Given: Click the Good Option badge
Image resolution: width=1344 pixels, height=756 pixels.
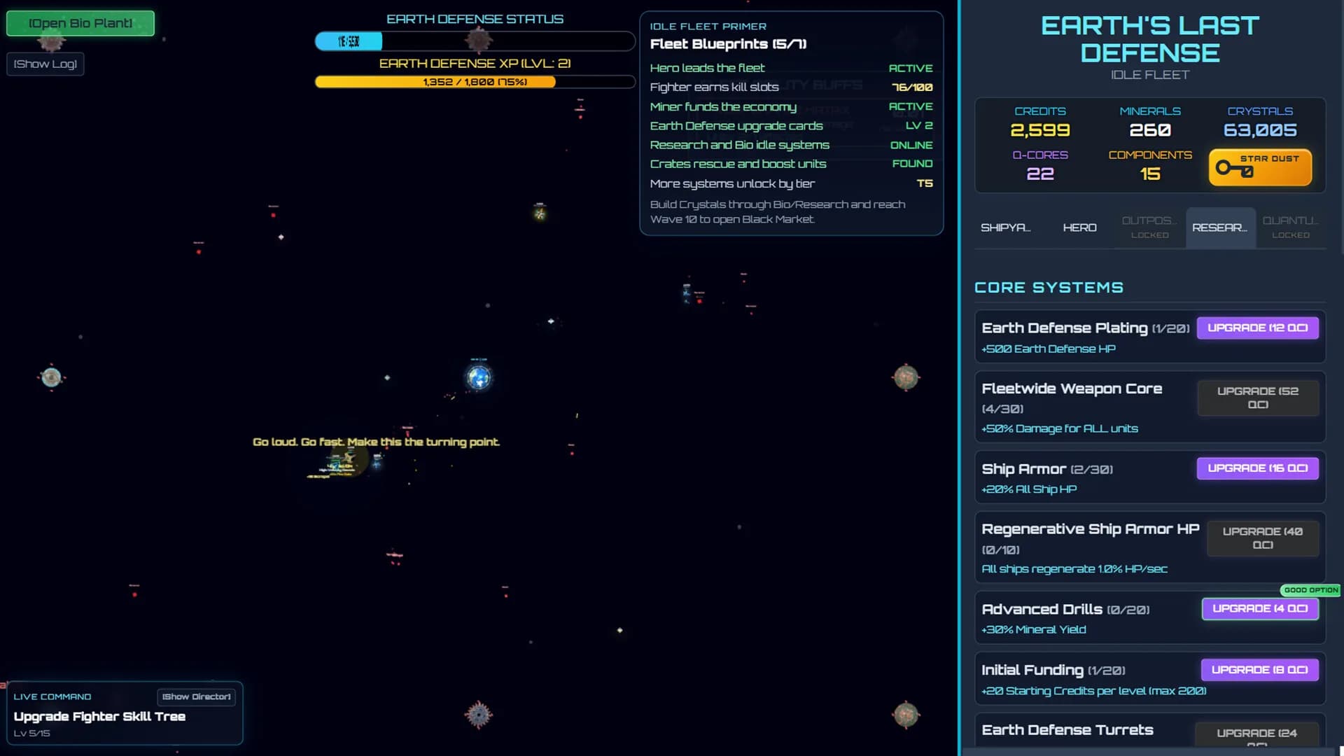Looking at the screenshot, I should [x=1310, y=590].
